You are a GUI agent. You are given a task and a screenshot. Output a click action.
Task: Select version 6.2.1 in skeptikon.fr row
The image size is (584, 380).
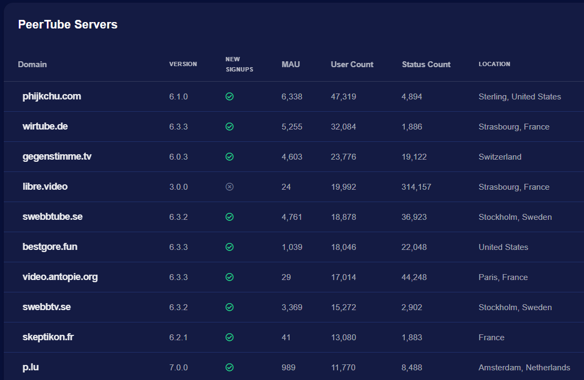(178, 338)
